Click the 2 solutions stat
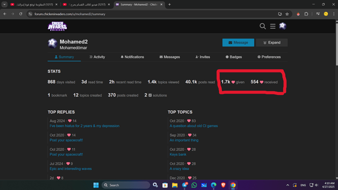The image size is (338, 190). [155, 95]
